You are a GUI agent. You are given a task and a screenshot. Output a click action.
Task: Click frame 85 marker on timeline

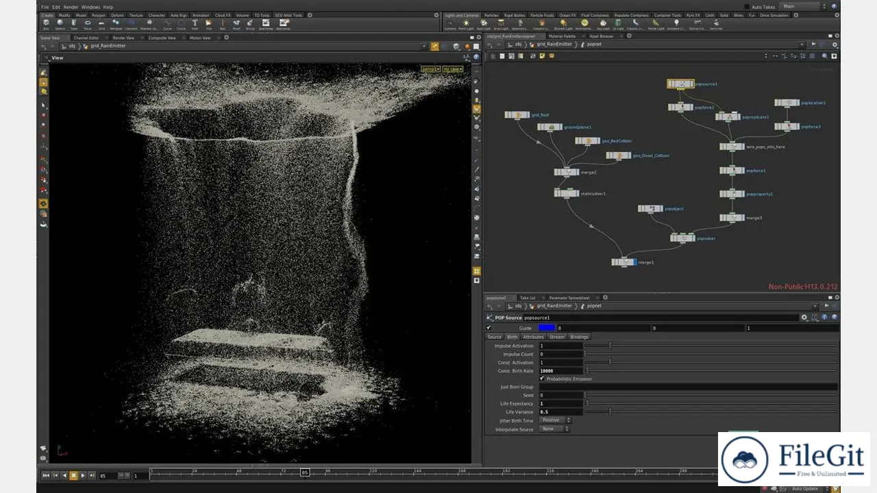coord(305,472)
